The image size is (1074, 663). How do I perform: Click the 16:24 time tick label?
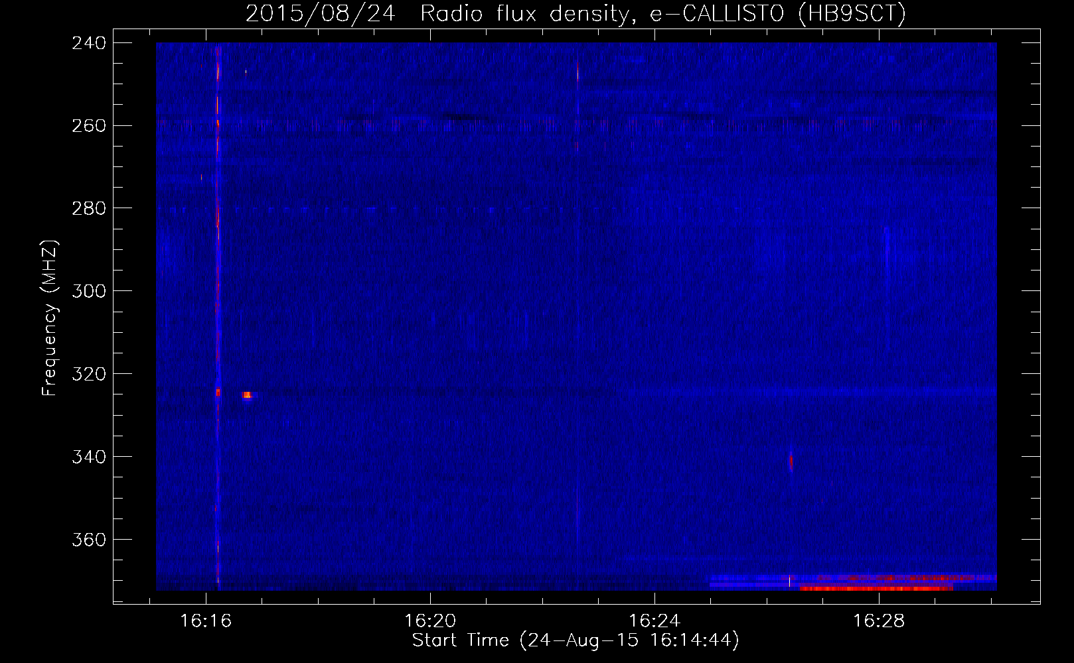click(654, 621)
